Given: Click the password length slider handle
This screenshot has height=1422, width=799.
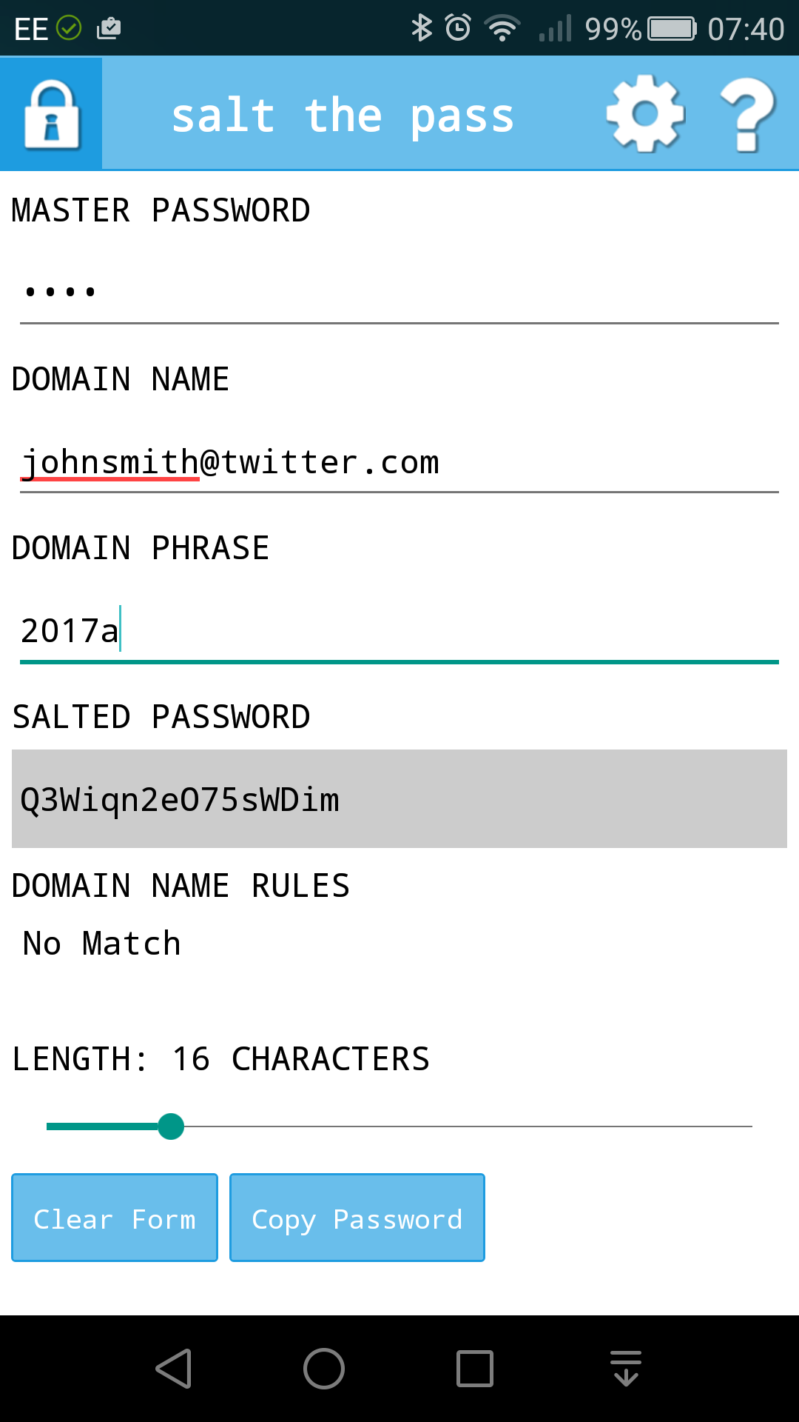Looking at the screenshot, I should coord(171,1126).
